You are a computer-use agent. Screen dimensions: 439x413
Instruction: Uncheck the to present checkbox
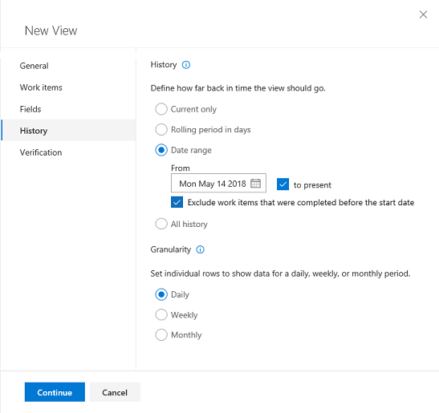(x=283, y=184)
